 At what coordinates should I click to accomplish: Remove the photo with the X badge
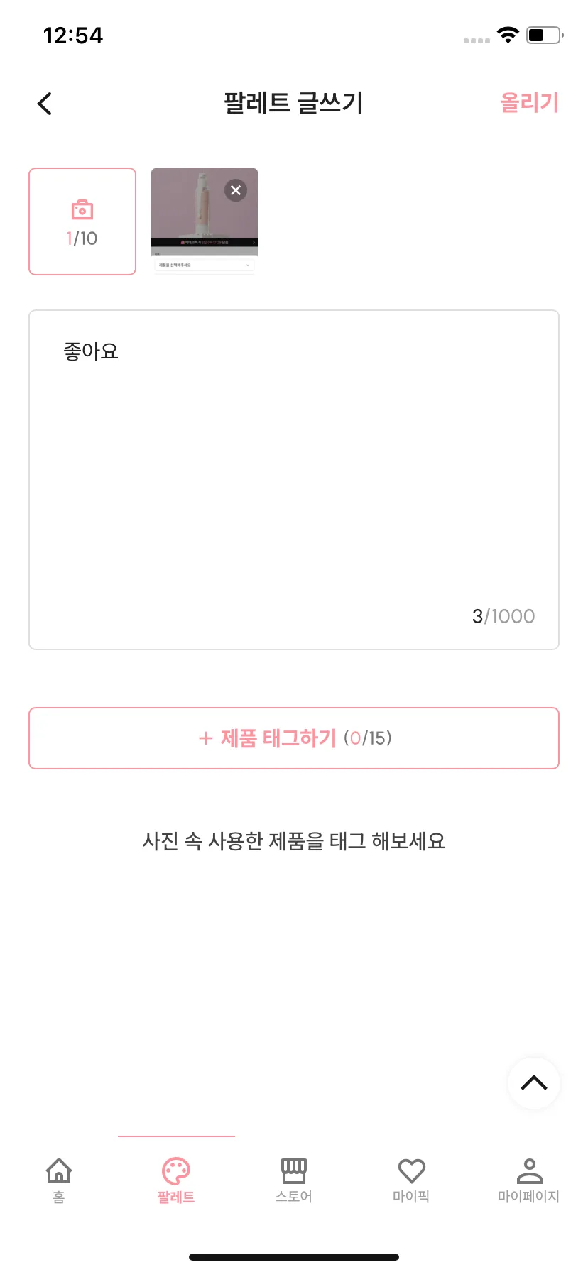tap(236, 190)
